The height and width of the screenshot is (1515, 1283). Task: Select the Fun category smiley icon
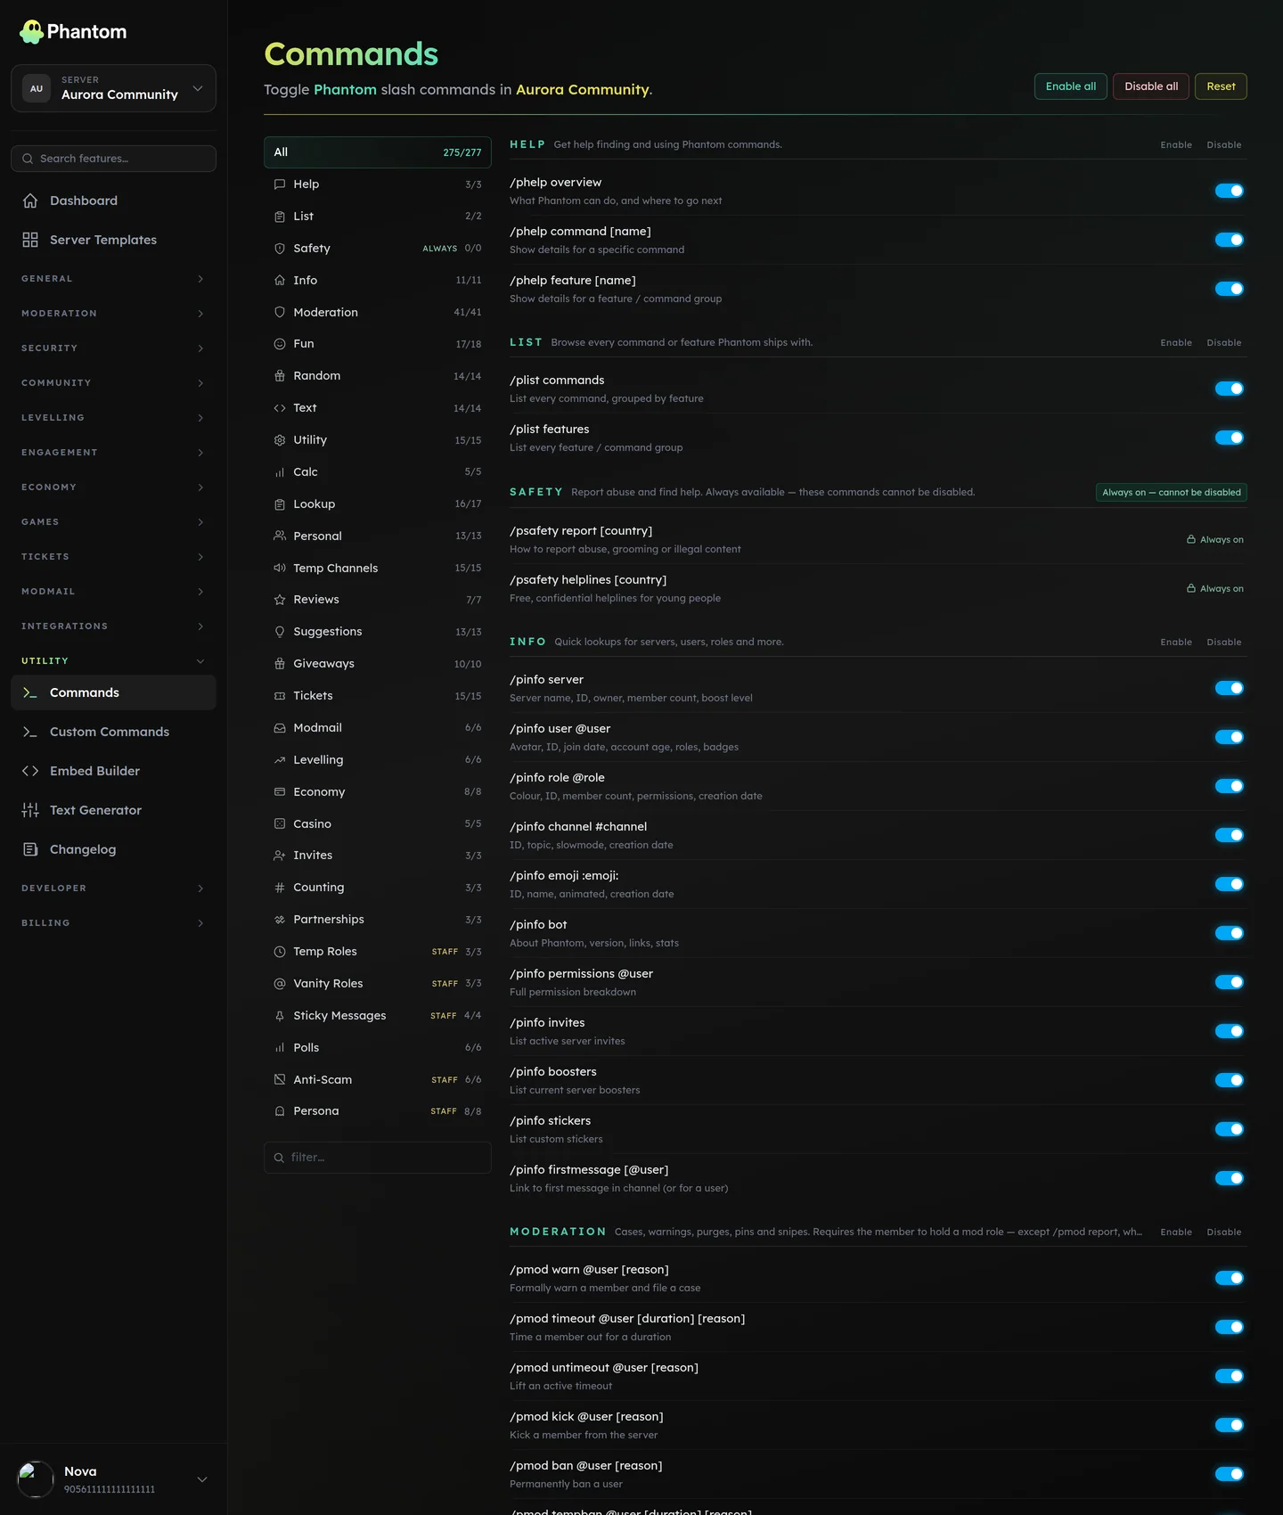(x=280, y=344)
